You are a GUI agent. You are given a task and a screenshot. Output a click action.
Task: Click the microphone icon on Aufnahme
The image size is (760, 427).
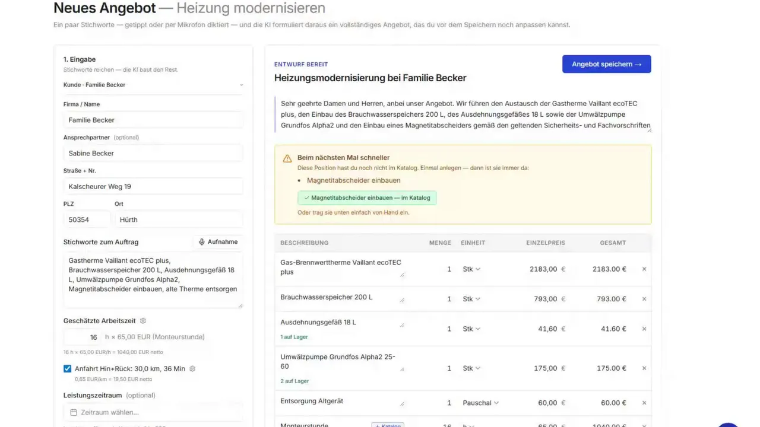[202, 242]
